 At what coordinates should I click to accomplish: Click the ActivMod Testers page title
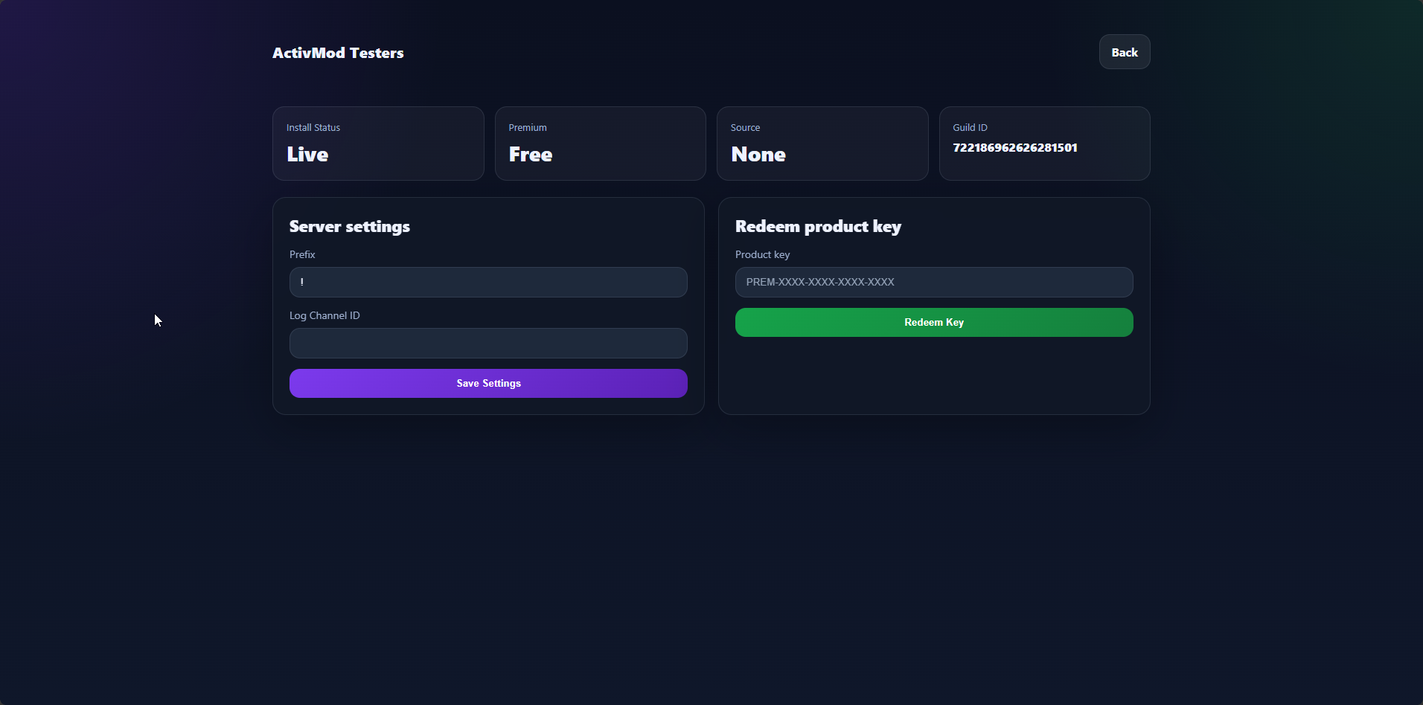point(338,53)
